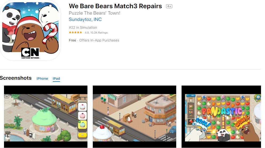Click the moves counter in puzzle screenshot
This screenshot has width=265, height=148.
pyautogui.click(x=191, y=100)
